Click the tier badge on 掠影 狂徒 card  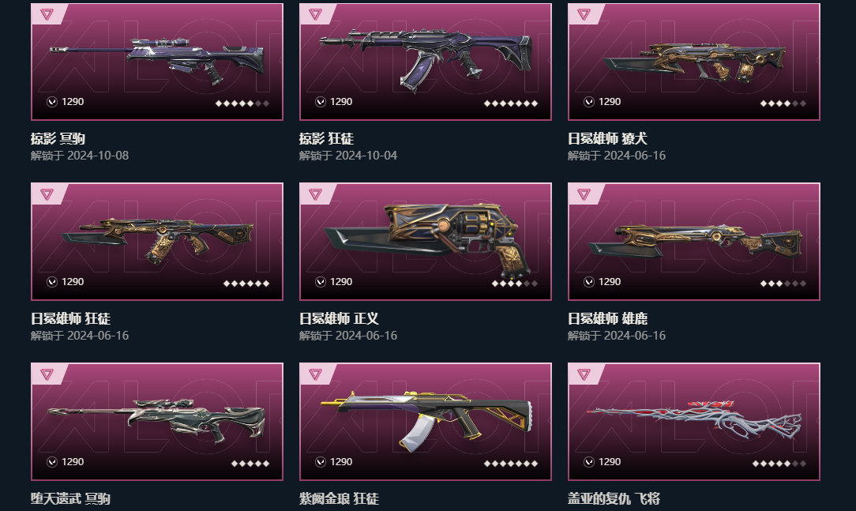click(316, 14)
